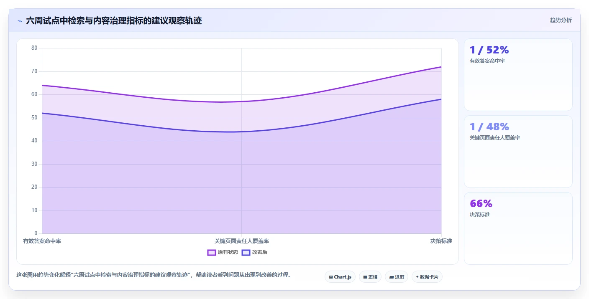
Task: Open the 1 / 48% 关键页面责任人覆盖率 card
Action: click(518, 152)
